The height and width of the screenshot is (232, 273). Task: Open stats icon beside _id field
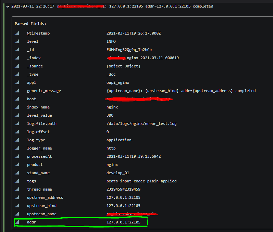point(17,50)
